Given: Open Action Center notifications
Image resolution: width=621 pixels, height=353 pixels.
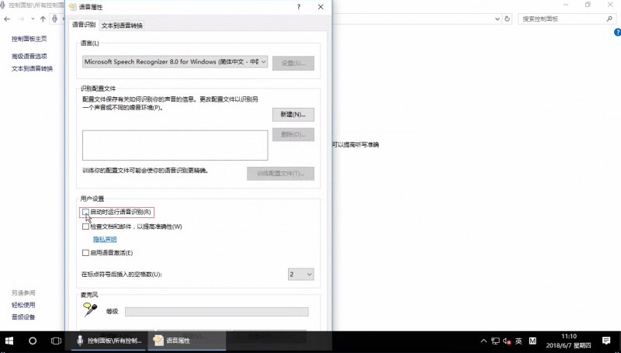Looking at the screenshot, I should 606,341.
